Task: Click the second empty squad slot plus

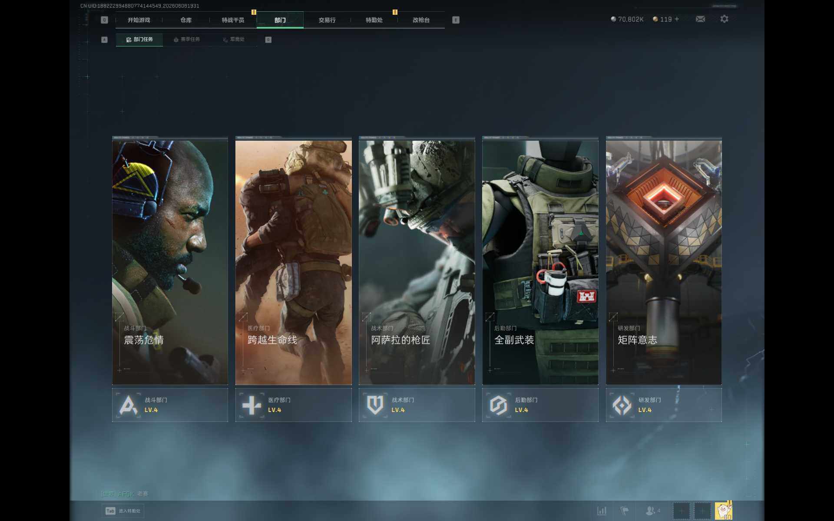Action: [702, 511]
